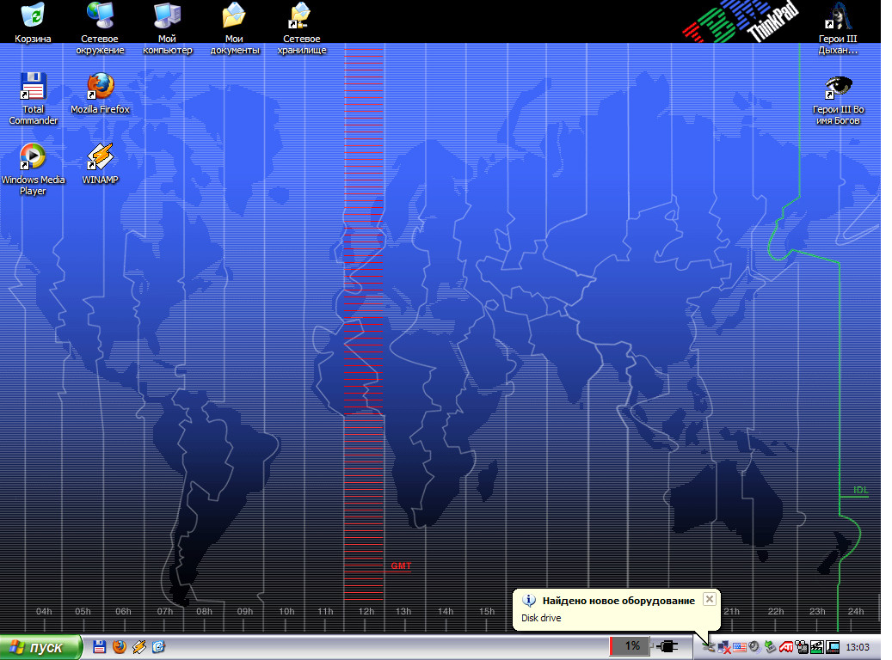Open the Корзина recycle bin icon
This screenshot has height=660, width=892.
33,16
